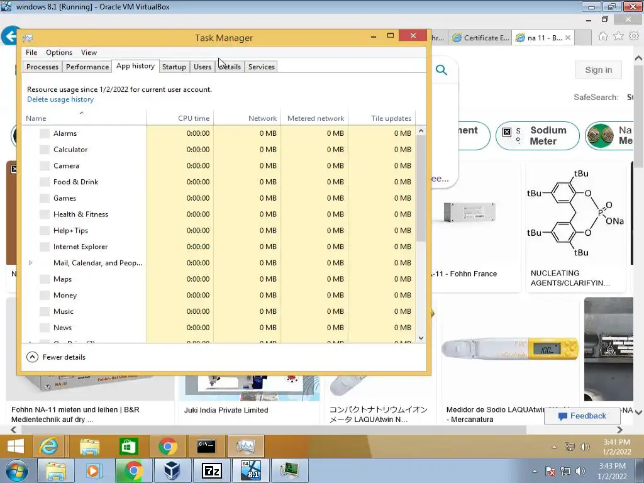
Task: Launch Windows Store from VM taskbar
Action: coord(128,446)
